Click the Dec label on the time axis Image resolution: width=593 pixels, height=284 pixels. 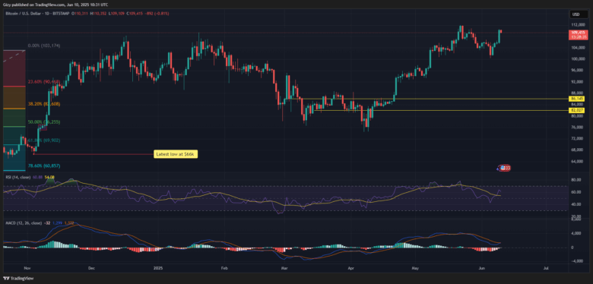tap(90, 268)
